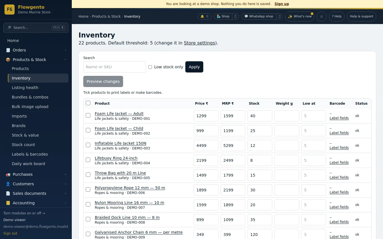Expand the Orders section chevron
Image resolution: width=383 pixels, height=239 pixels.
point(65,50)
